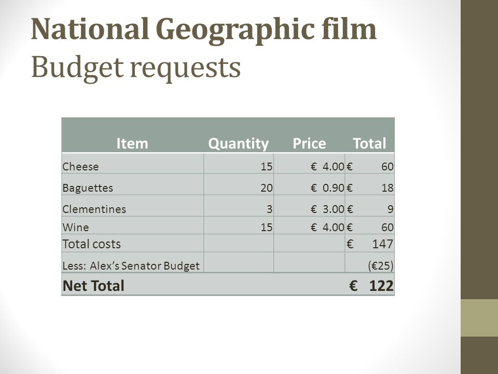Viewport: 498px width, 374px height.
Task: Click the National Geographic film title
Action: click(x=203, y=30)
